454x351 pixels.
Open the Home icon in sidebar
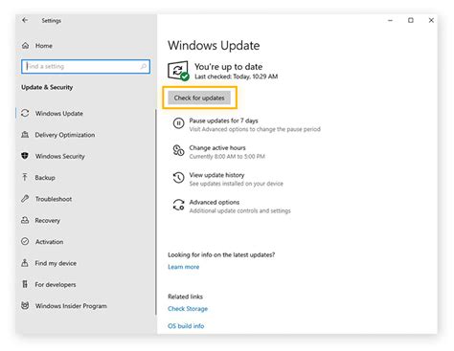coord(25,46)
